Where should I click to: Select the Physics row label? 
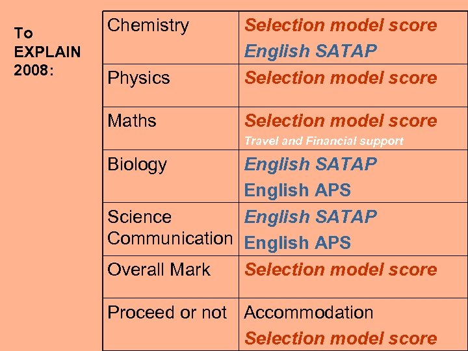(x=138, y=78)
